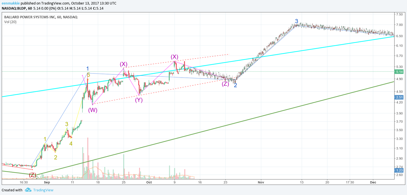407x195 pixels.
Task: Select the blue 1.23 volume tag
Action: click(399, 170)
